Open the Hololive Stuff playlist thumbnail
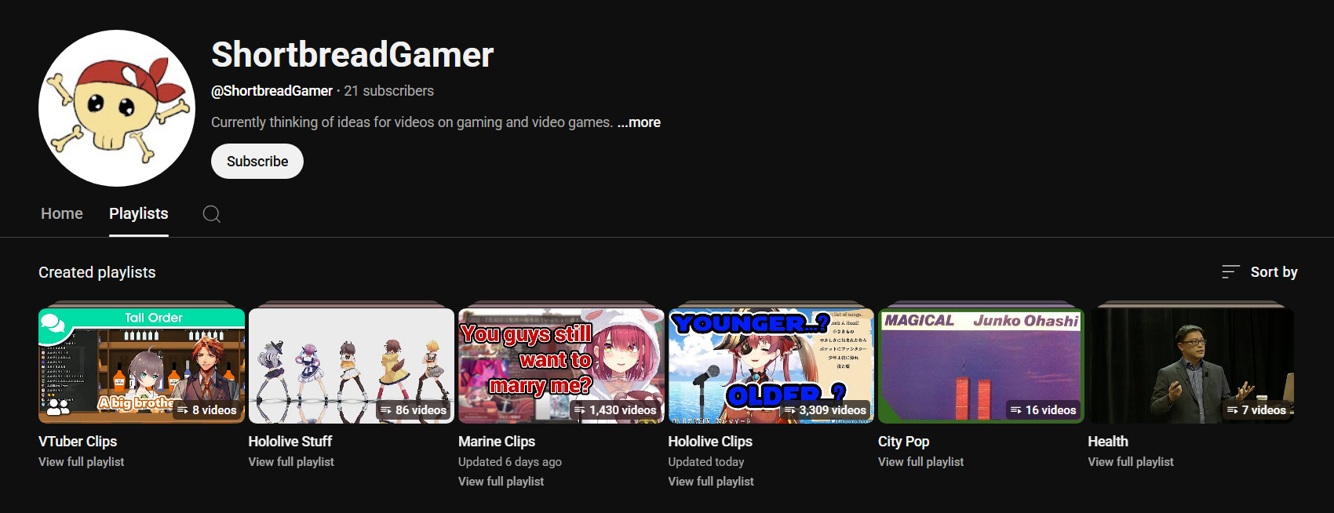 pos(352,366)
